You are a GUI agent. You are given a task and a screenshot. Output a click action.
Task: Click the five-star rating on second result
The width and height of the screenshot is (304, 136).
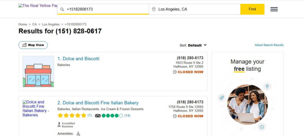72,116
